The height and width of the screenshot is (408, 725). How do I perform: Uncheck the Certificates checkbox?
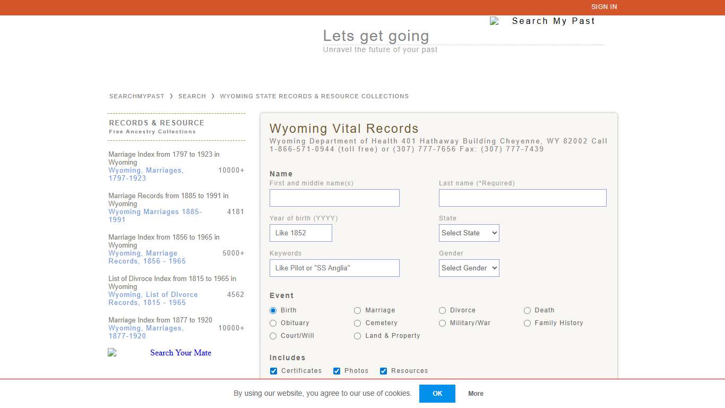point(273,371)
